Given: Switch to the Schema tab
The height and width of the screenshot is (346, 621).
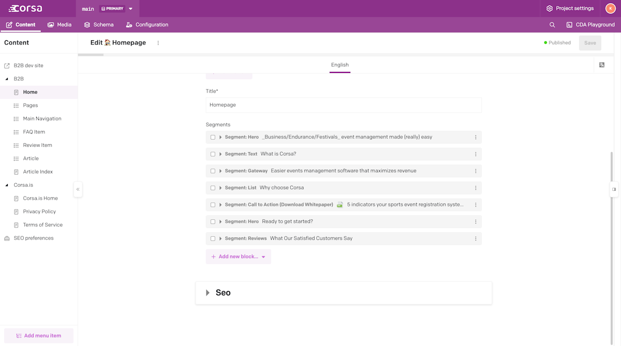Looking at the screenshot, I should click(99, 25).
